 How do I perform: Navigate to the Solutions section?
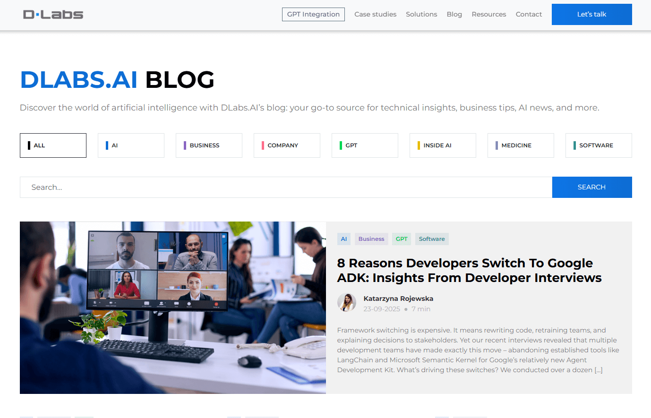coord(421,14)
